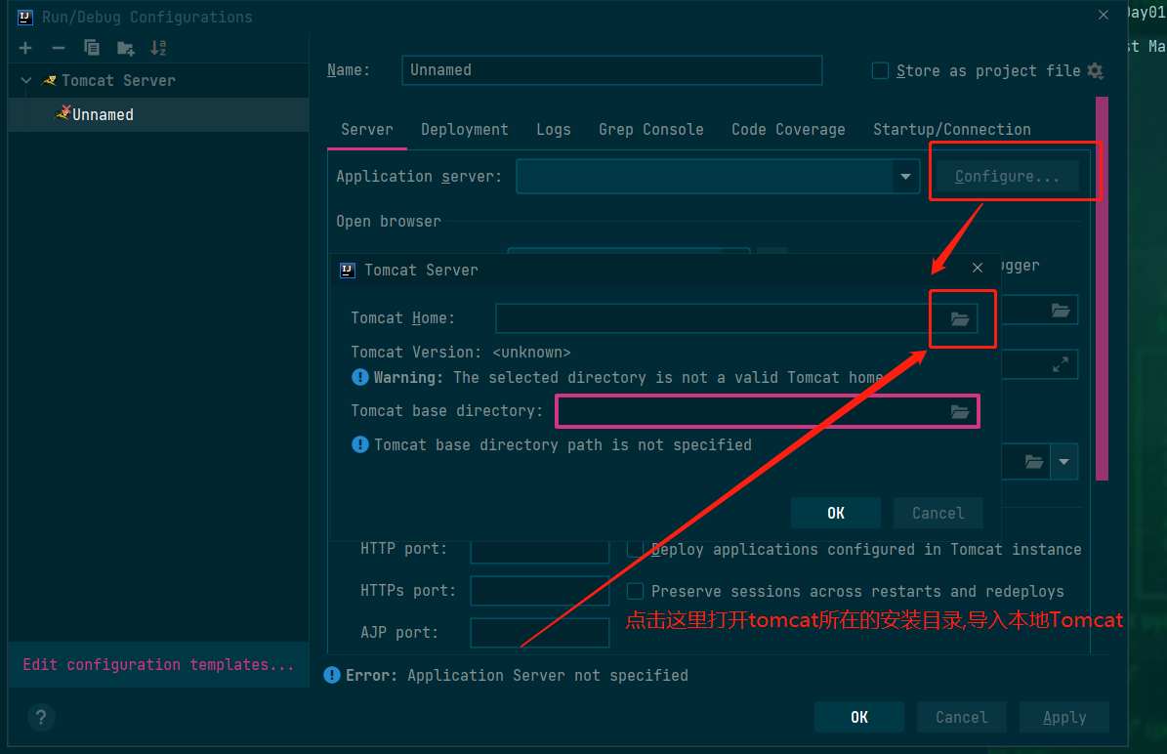This screenshot has height=754, width=1167.
Task: Click the Tomcat home warning info icon
Action: [x=359, y=377]
